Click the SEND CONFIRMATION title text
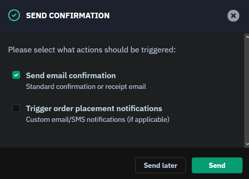249x179 pixels. pyautogui.click(x=68, y=15)
